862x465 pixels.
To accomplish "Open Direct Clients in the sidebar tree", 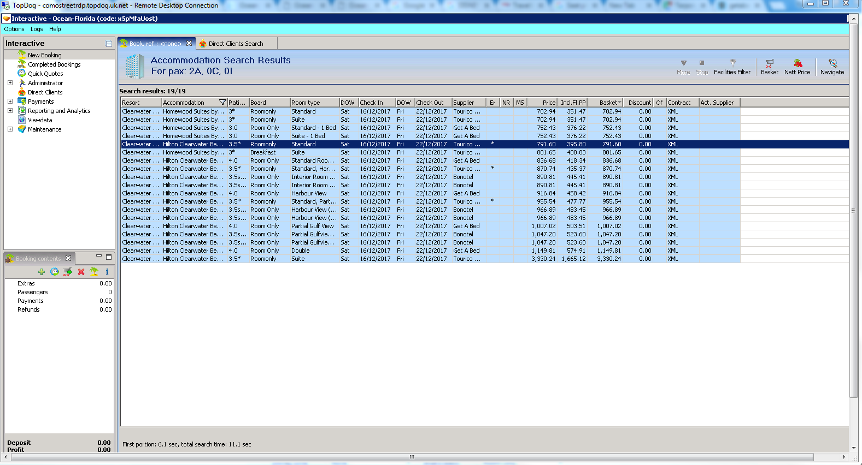I will [45, 92].
